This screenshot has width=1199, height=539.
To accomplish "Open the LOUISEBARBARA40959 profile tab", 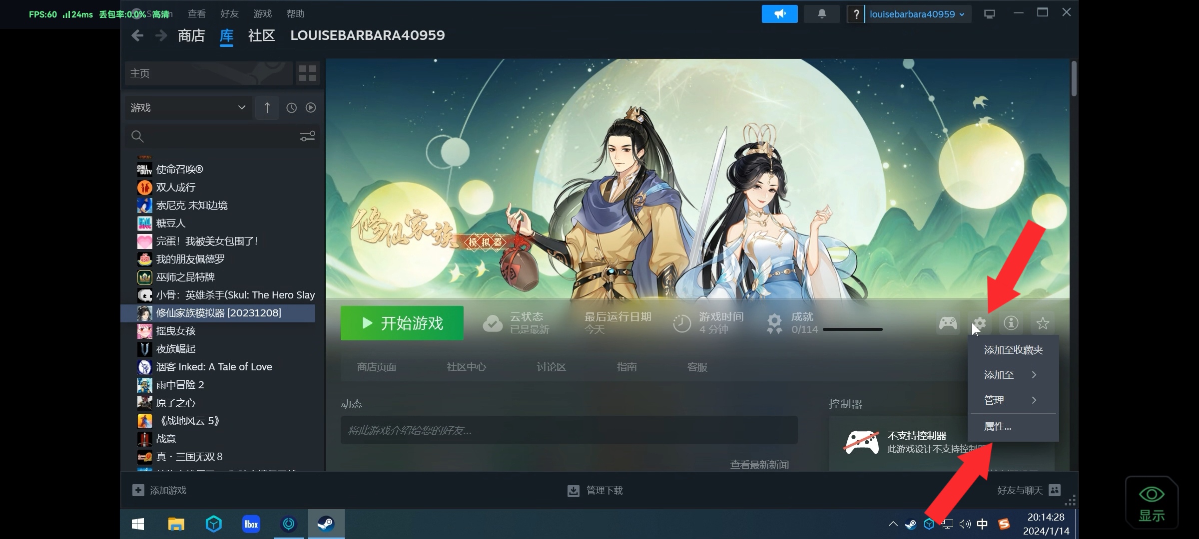I will click(x=368, y=35).
